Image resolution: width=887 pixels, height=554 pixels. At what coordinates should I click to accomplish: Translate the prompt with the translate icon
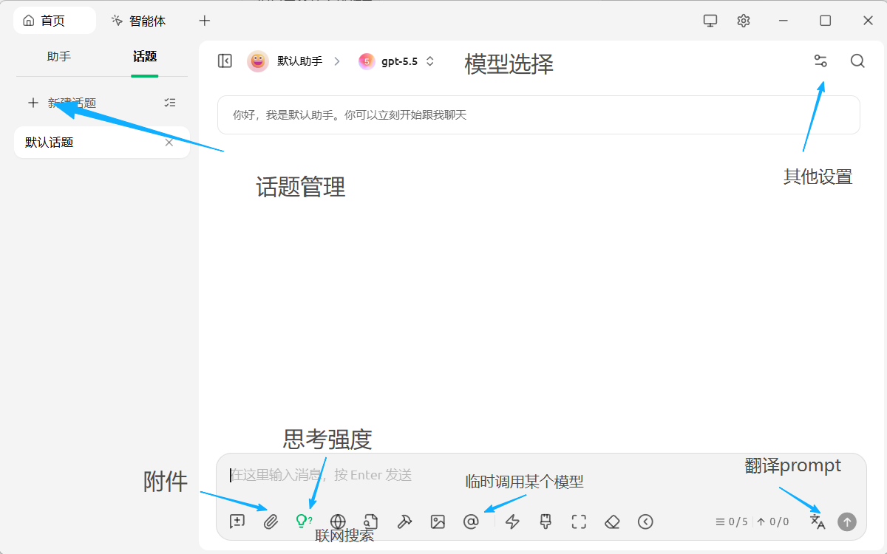pyautogui.click(x=818, y=521)
